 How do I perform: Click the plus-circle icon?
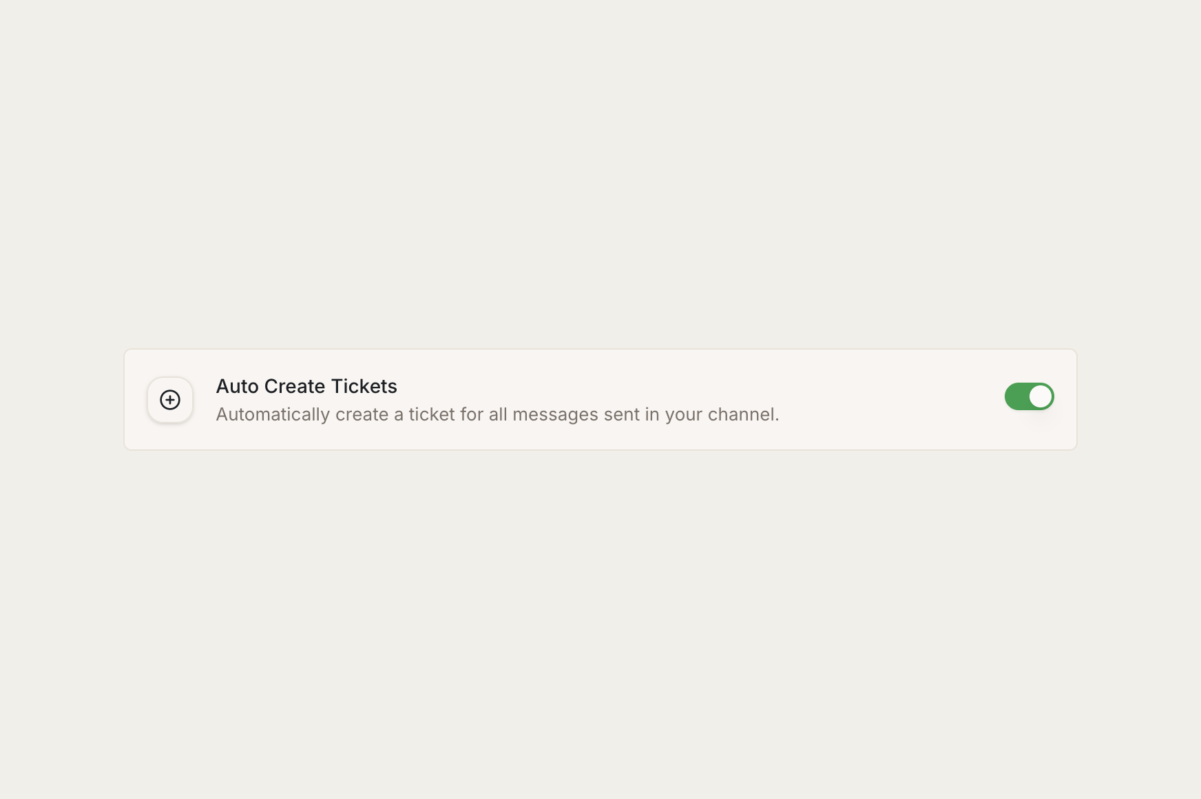tap(170, 400)
